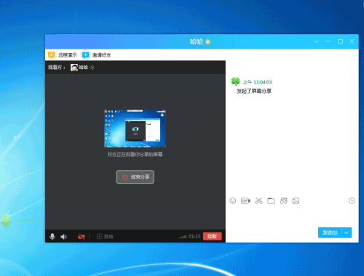The height and width of the screenshot is (276, 364).
Task: Toggle the speaker volume icon
Action: coord(63,237)
